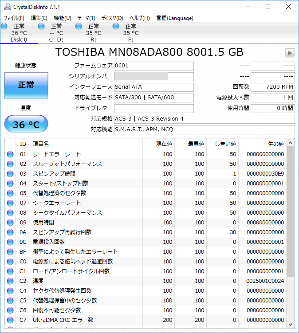Click status icon for 08 シークタイムパフォーマンス
This screenshot has width=299, height=333.
tap(10, 213)
